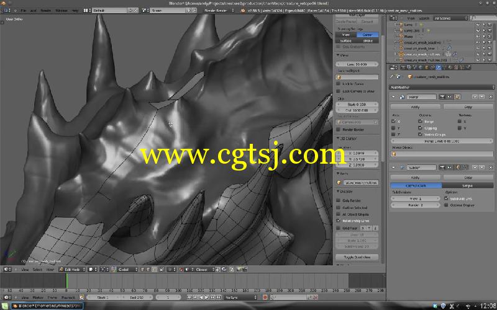Viewport: 497px width, 310px height.
Task: Click modifier wrench next to creature_mesh_multires.001
Action: pyautogui.click(x=461, y=60)
